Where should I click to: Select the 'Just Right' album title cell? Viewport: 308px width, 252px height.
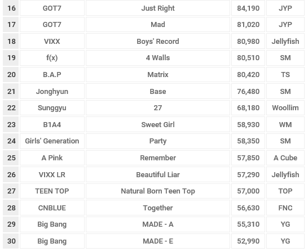pyautogui.click(x=158, y=8)
